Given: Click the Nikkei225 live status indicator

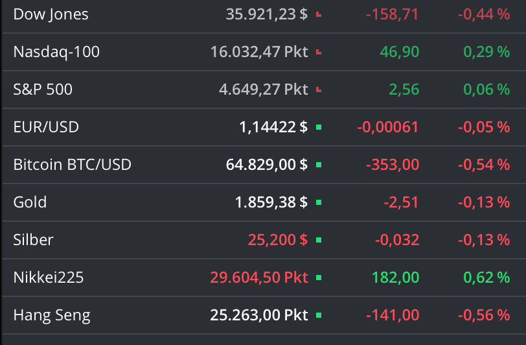Looking at the screenshot, I should 318,278.
